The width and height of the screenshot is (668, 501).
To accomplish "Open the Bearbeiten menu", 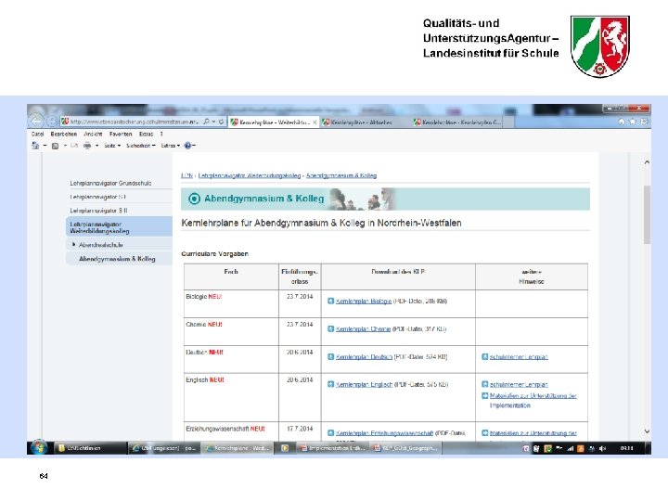I will 63,134.
